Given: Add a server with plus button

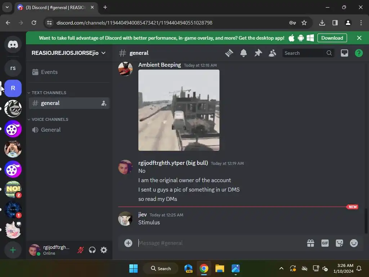Looking at the screenshot, I should [13, 250].
